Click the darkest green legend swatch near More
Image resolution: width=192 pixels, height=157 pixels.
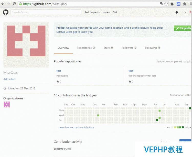[183, 127]
